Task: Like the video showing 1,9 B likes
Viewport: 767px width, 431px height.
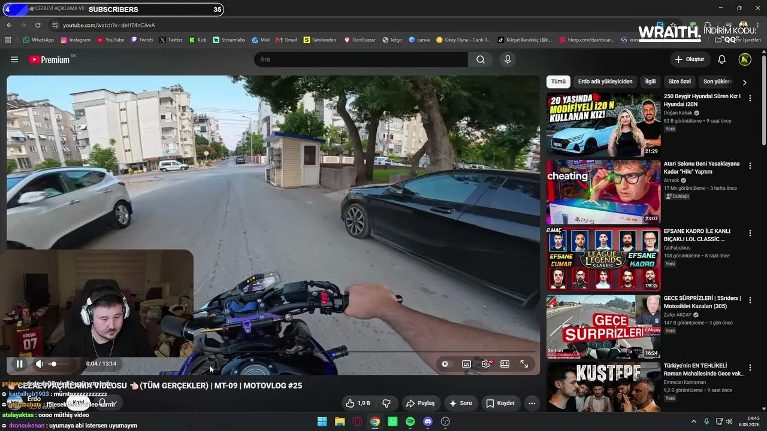Action: point(358,403)
